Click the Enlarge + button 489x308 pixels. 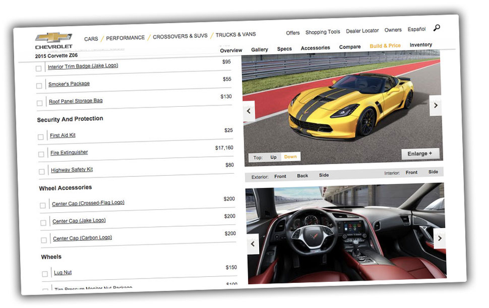(x=420, y=154)
